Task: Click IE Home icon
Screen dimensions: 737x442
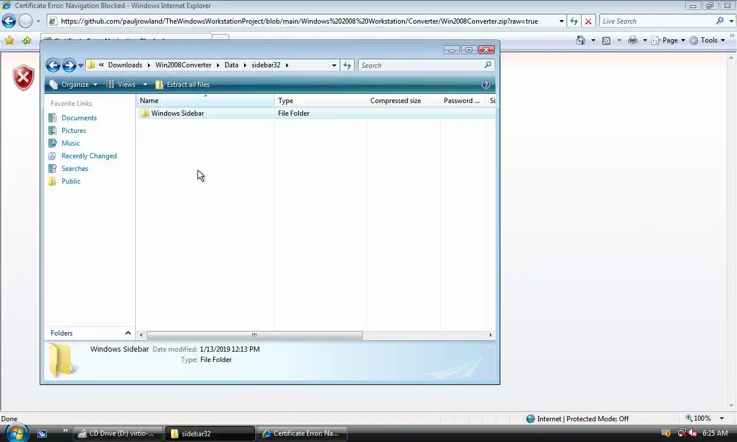Action: coord(581,40)
